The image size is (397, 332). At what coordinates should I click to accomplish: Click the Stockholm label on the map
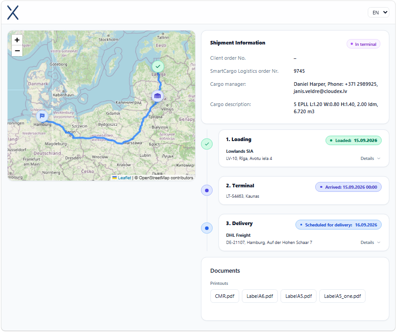(x=108, y=40)
